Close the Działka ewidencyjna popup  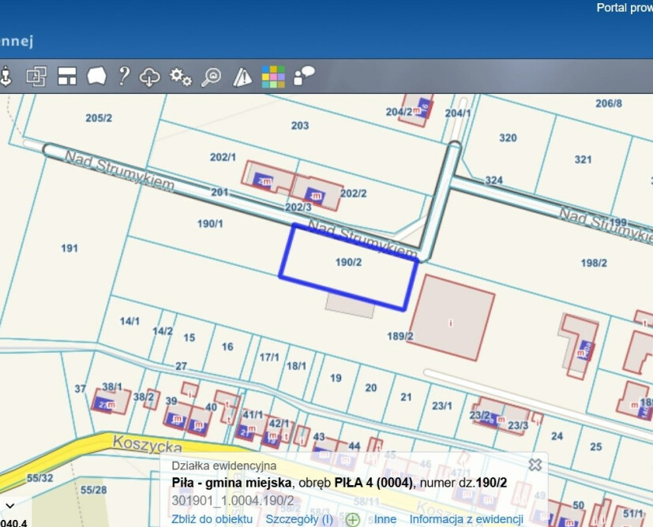click(x=535, y=465)
